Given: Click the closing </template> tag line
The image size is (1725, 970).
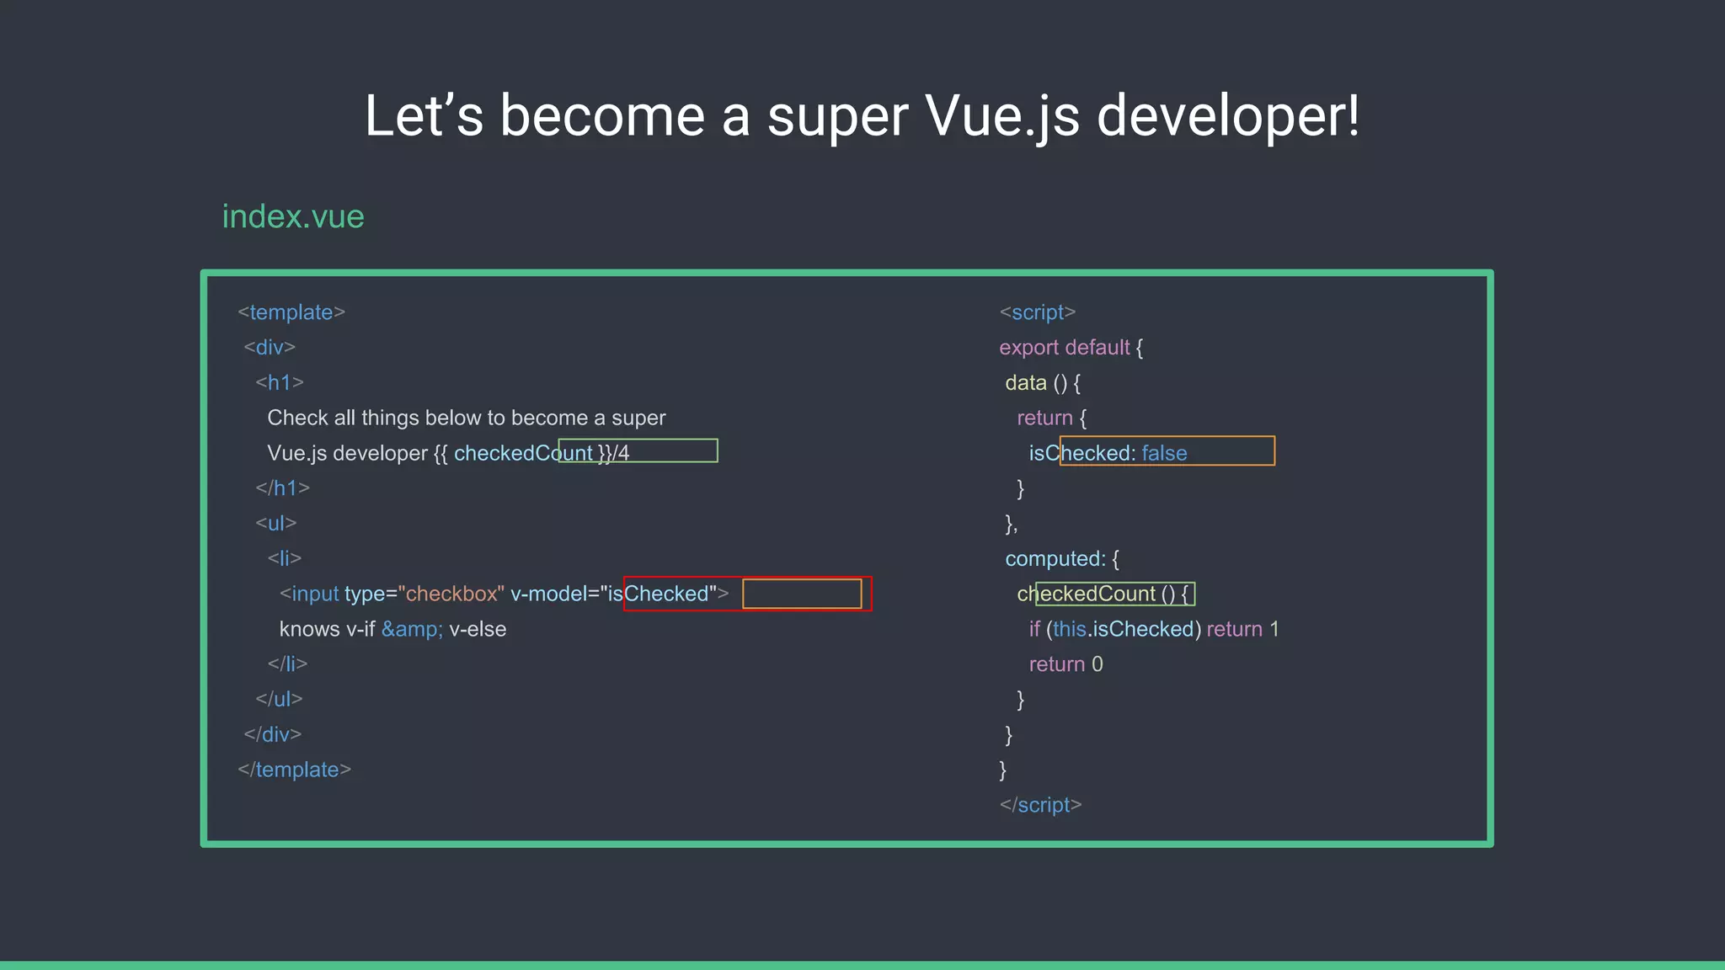Looking at the screenshot, I should click(x=294, y=770).
